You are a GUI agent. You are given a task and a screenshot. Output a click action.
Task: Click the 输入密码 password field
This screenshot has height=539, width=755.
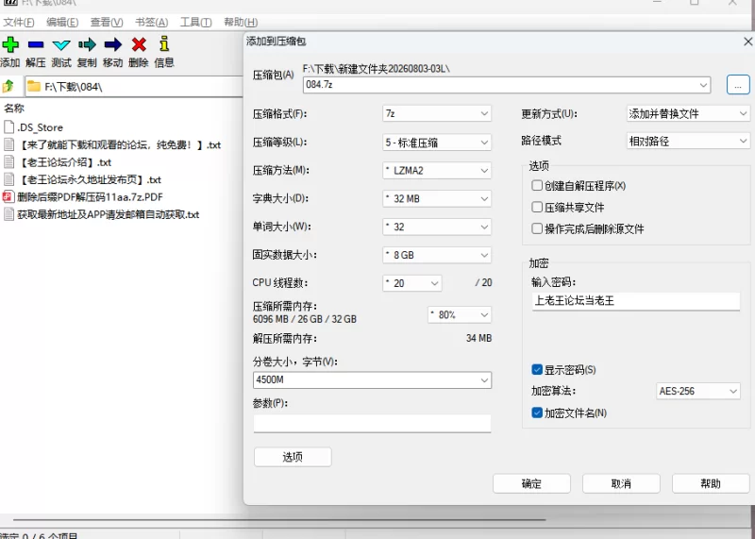click(635, 301)
